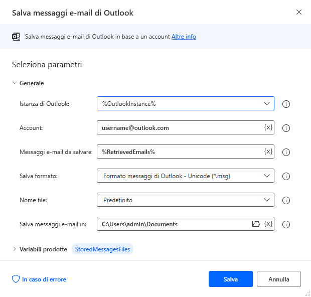Screen dimensions: 311x297
Task: Click the Outlook action icon in banner
Action: [x=16, y=37]
